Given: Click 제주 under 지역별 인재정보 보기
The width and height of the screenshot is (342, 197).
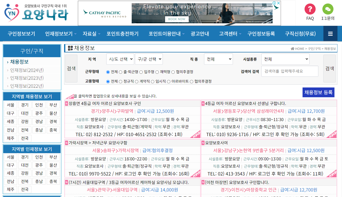Looking at the screenshot, I should coord(11,189).
